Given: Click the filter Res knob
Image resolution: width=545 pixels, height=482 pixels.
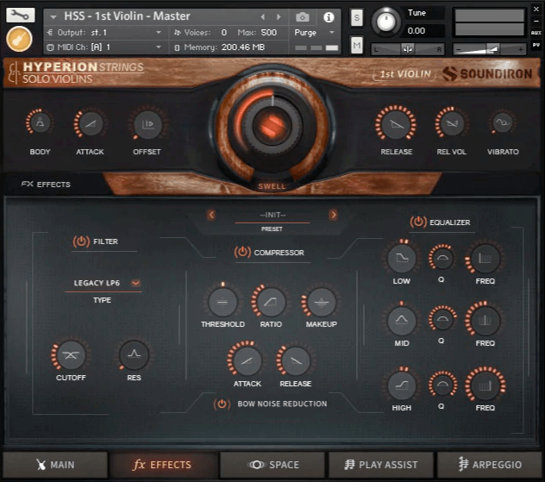Looking at the screenshot, I should (135, 354).
